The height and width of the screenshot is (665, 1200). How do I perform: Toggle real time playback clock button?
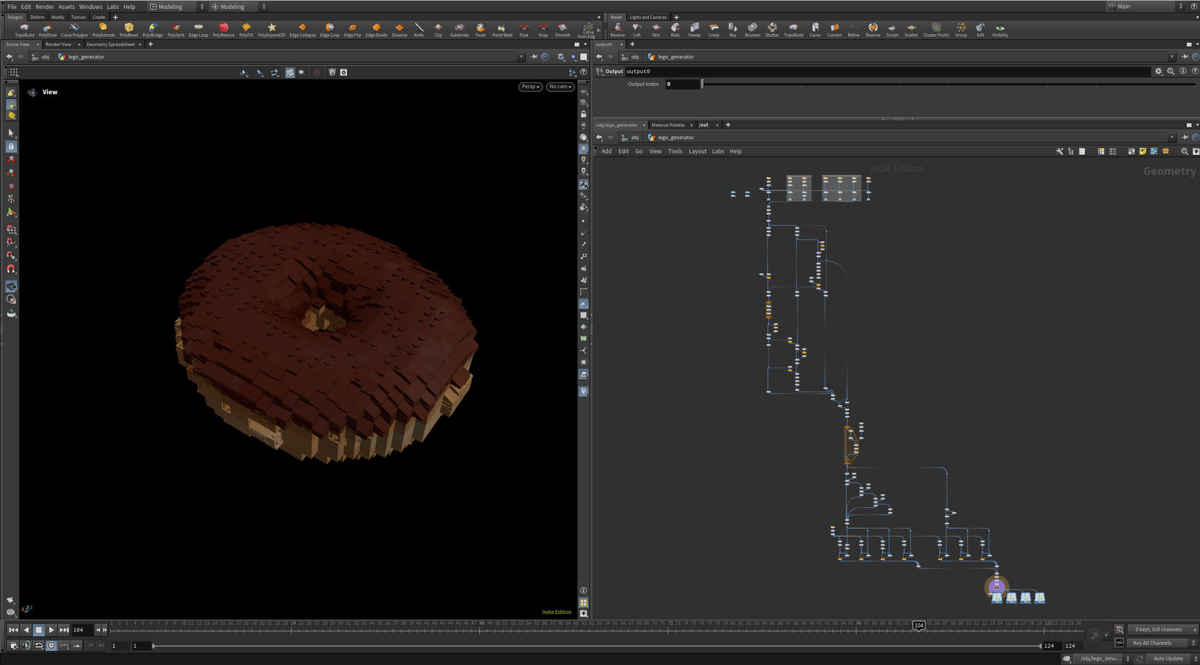52,646
